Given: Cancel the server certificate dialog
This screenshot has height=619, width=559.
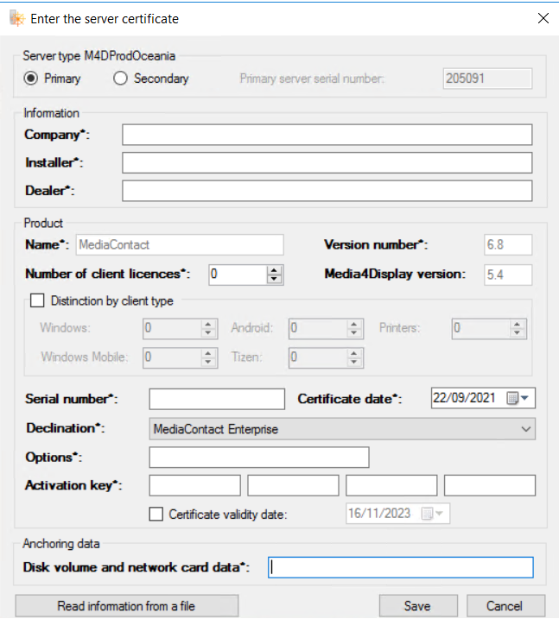Looking at the screenshot, I should (505, 606).
